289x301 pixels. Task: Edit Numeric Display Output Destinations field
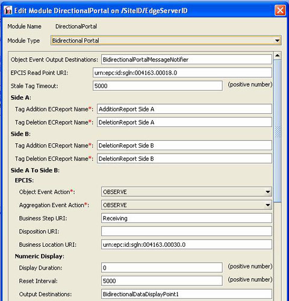187,294
